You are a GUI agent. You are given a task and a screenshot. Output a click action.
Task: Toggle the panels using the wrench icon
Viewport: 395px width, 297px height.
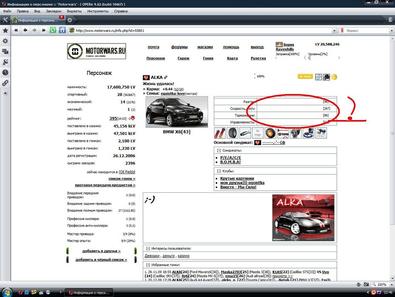5,20
